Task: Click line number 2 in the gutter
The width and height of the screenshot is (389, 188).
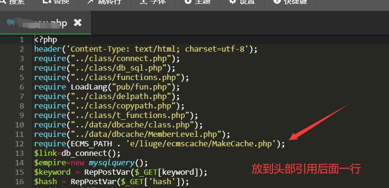Action: [21, 49]
